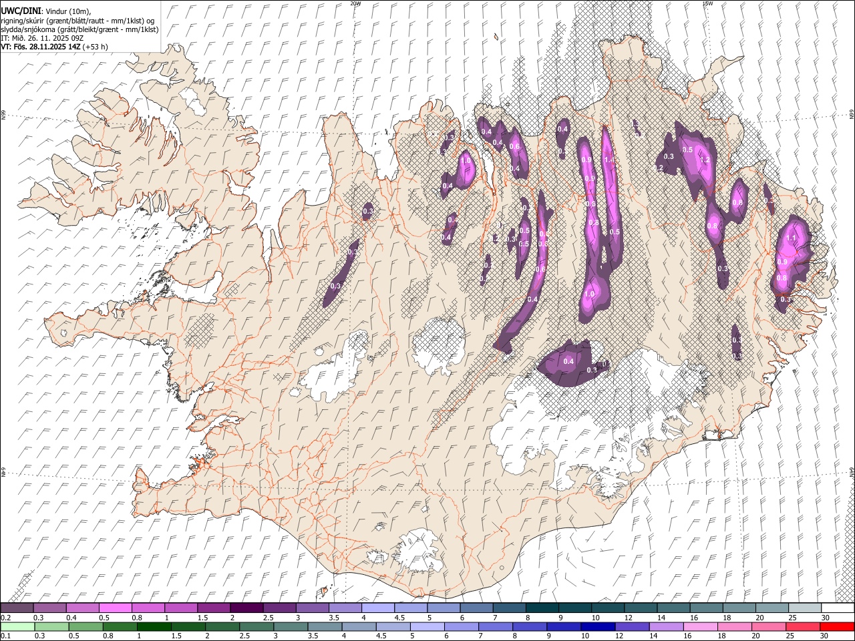Click the medium green 0.5 rain legend swatch
The height and width of the screenshot is (641, 855).
coord(85,627)
